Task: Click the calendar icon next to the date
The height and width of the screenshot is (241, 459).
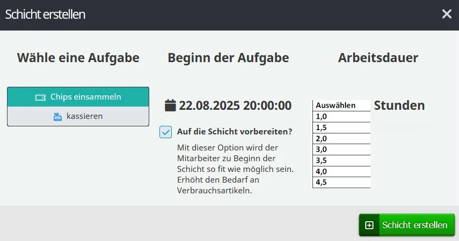Action: click(x=170, y=105)
